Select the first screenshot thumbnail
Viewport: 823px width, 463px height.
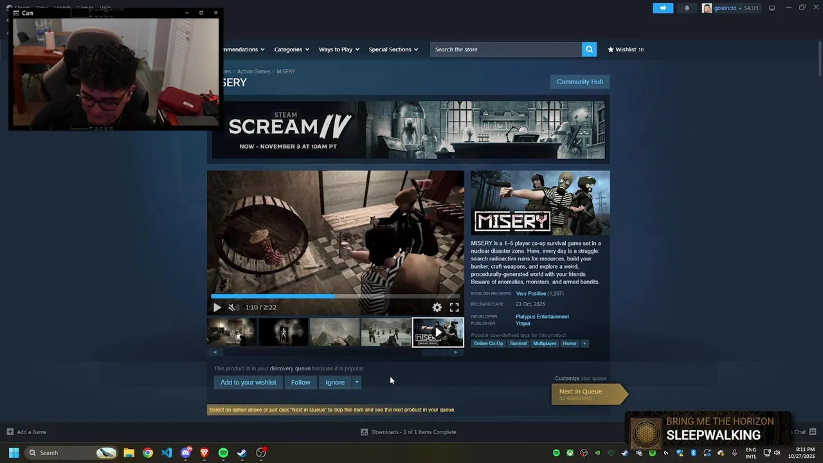pyautogui.click(x=232, y=332)
